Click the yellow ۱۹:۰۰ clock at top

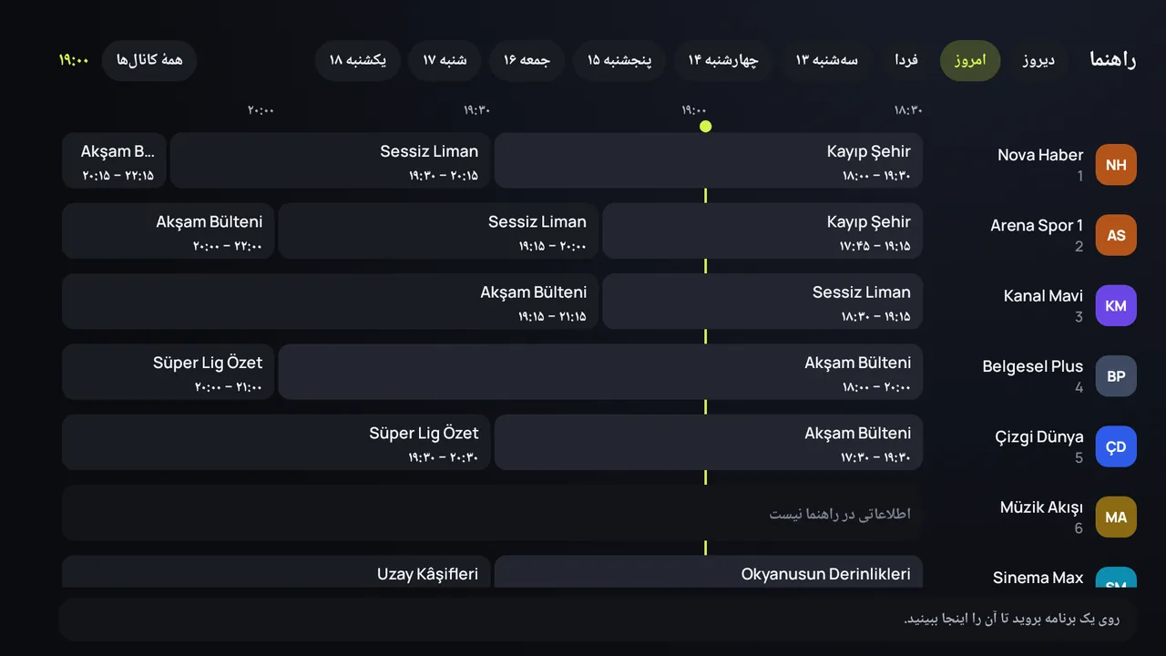pyautogui.click(x=74, y=60)
